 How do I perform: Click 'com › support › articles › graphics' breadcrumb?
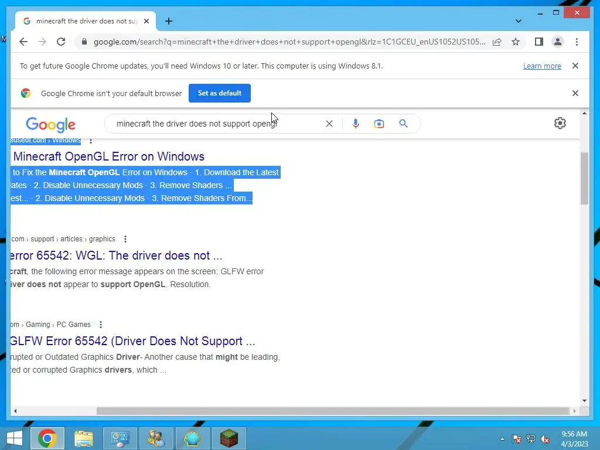(63, 239)
